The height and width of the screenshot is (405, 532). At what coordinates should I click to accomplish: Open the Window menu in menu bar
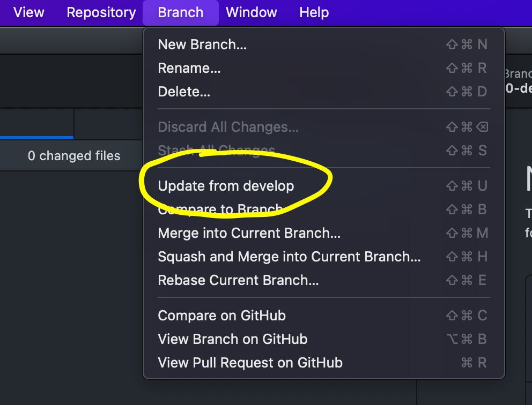pos(252,12)
